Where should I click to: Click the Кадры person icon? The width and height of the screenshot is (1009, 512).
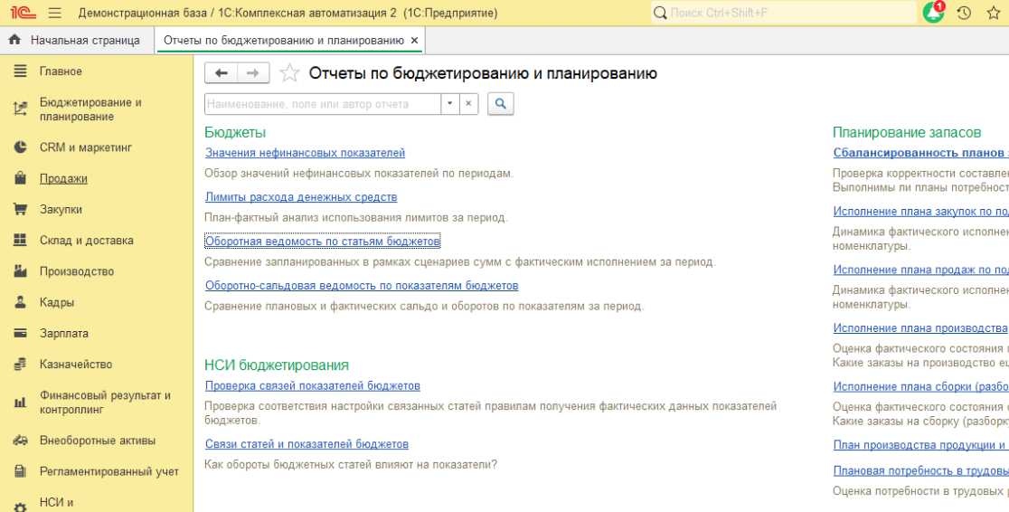[21, 302]
